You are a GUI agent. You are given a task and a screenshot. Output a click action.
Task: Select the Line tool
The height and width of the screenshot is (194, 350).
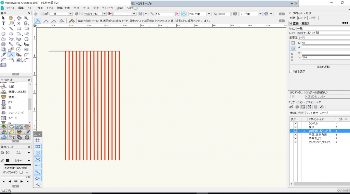(3, 29)
